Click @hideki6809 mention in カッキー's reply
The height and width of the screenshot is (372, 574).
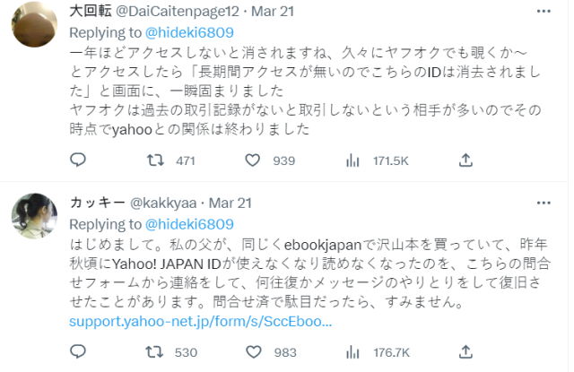(x=189, y=223)
